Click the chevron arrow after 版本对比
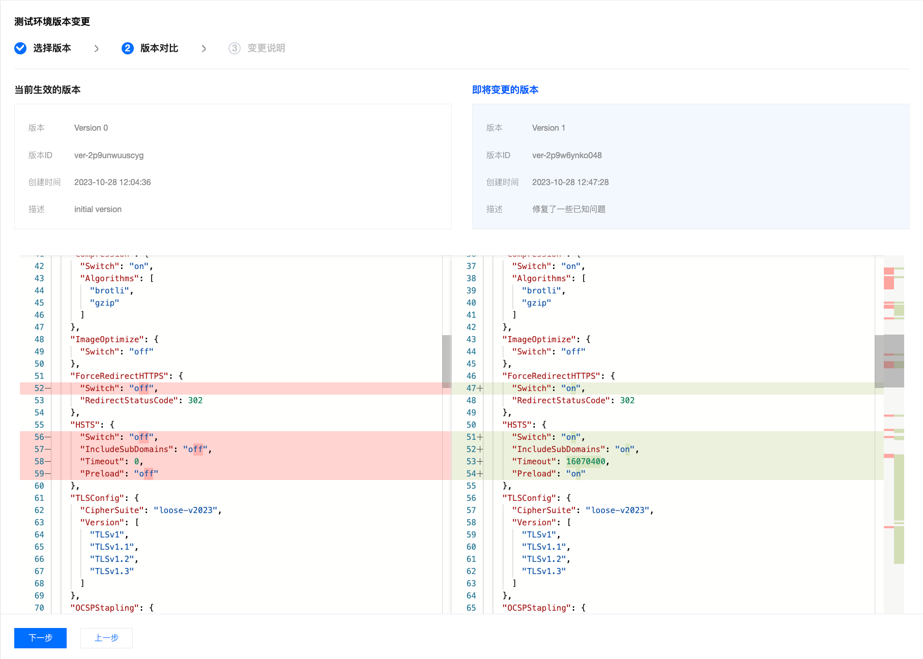923x659 pixels. (204, 48)
